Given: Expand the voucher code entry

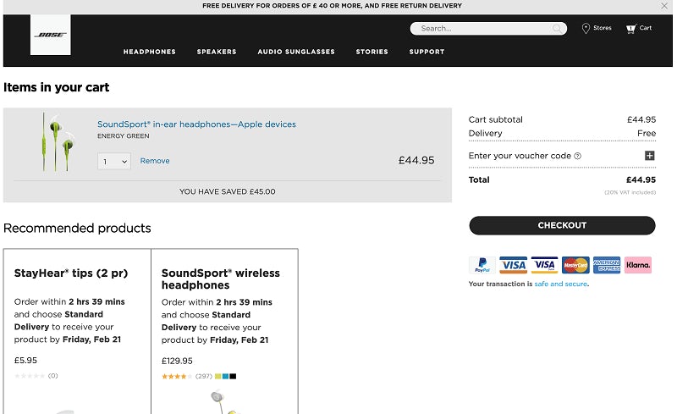Looking at the screenshot, I should click(650, 156).
